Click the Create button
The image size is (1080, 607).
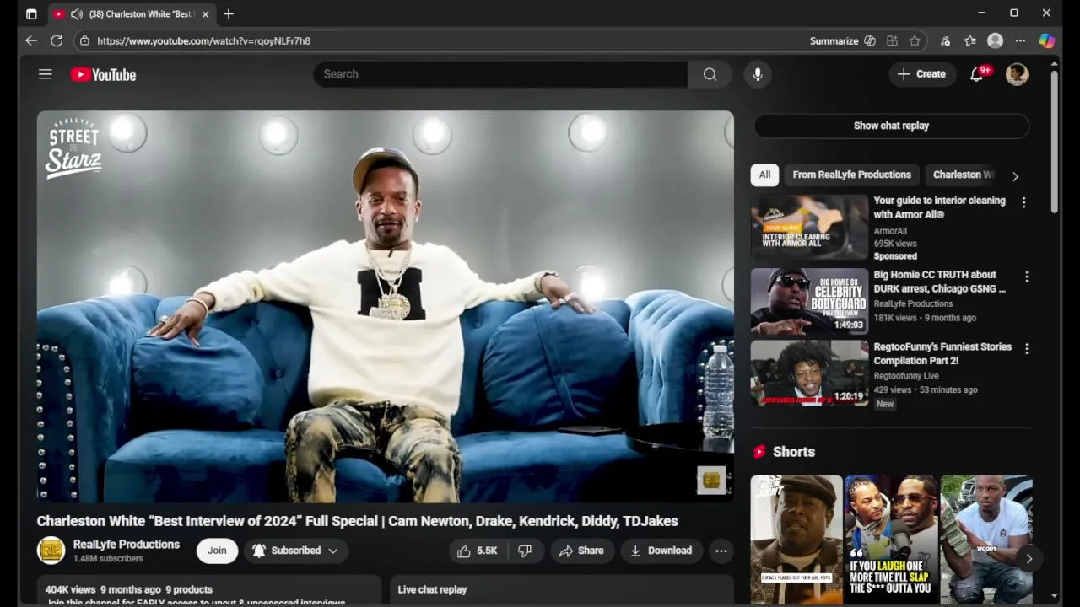coord(922,74)
